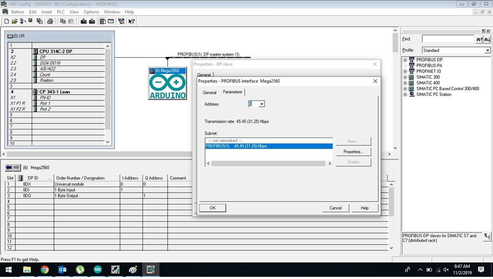The image size is (493, 279).
Task: Expand SIMATIC PC Based Control 300/400 node
Action: point(405,89)
